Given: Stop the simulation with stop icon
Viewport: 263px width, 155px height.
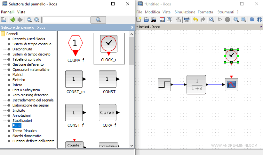Looking at the screenshot, I should (x=227, y=19).
